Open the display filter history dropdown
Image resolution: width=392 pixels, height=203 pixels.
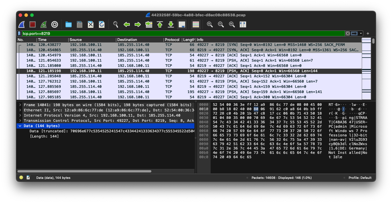[x=361, y=33]
